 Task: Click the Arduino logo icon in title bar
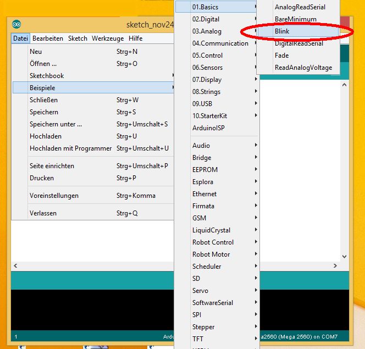[16, 24]
